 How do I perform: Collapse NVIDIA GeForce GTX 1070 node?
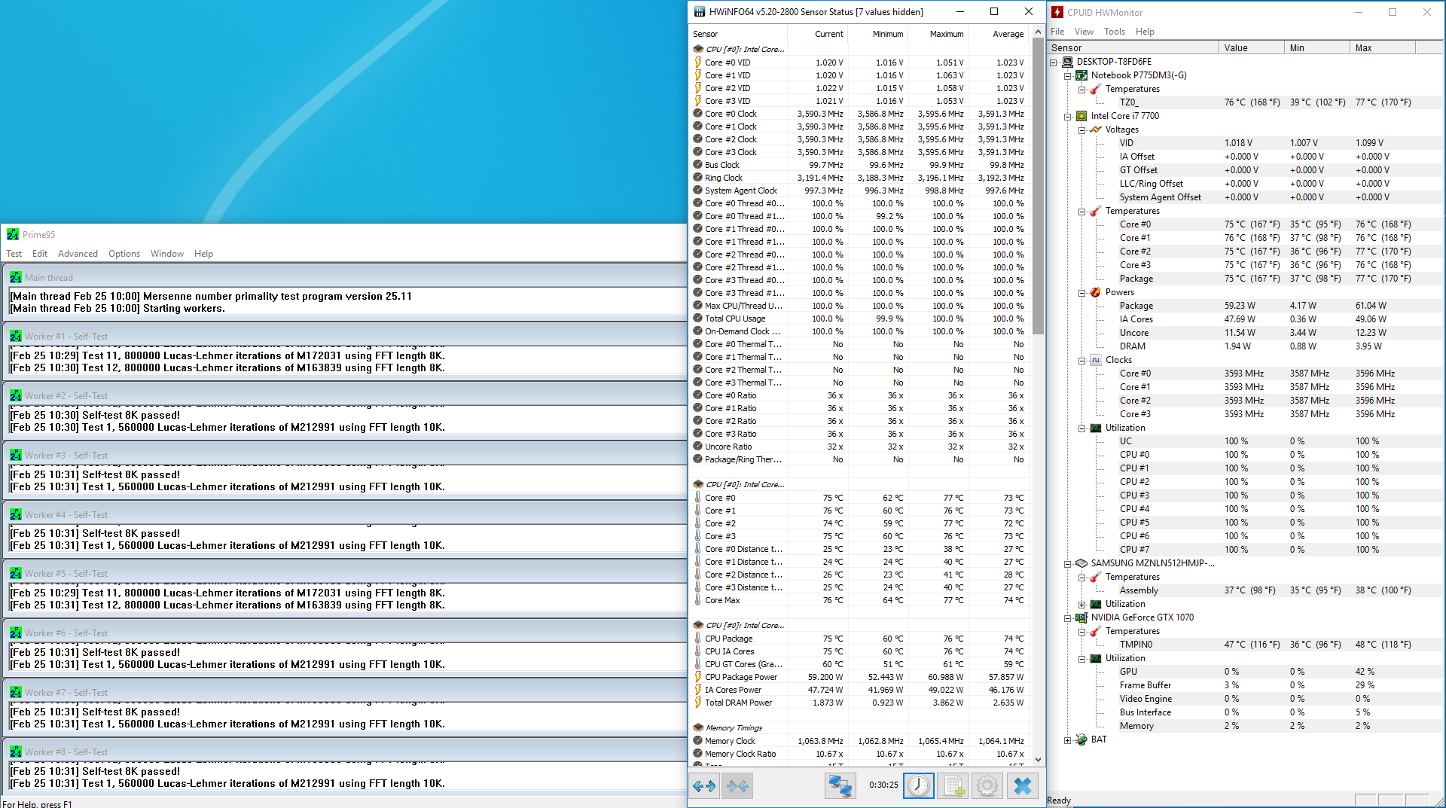[x=1067, y=618]
